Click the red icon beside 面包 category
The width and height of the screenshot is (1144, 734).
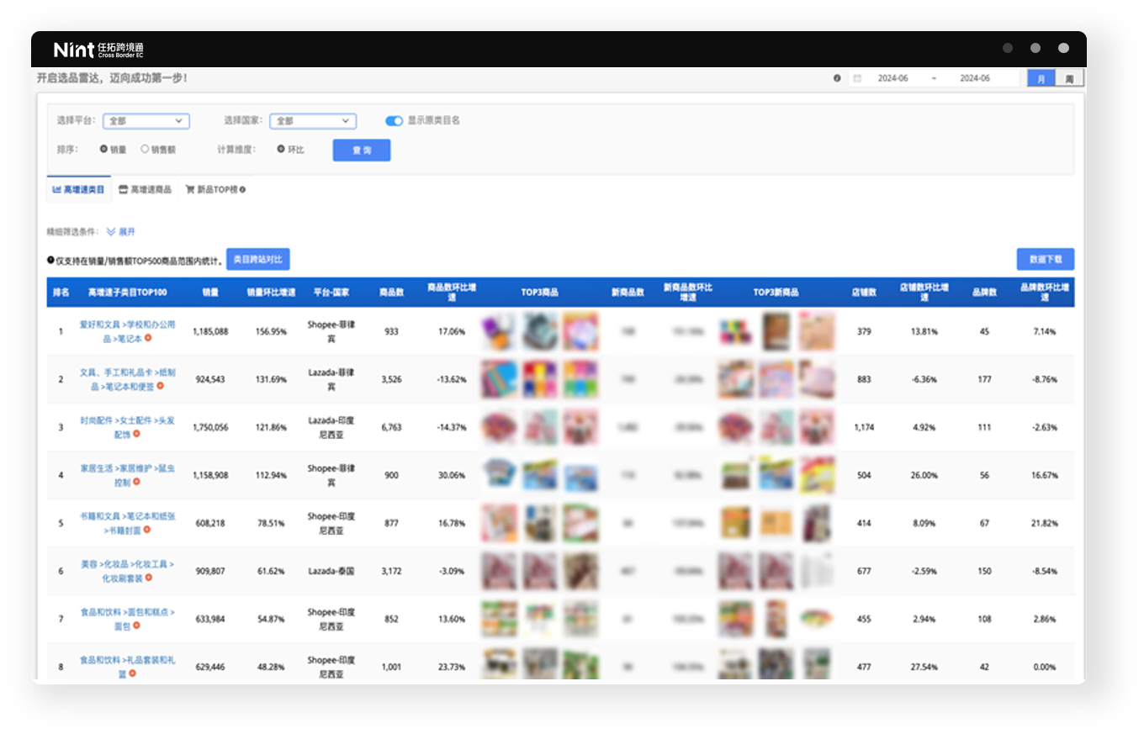click(x=136, y=626)
